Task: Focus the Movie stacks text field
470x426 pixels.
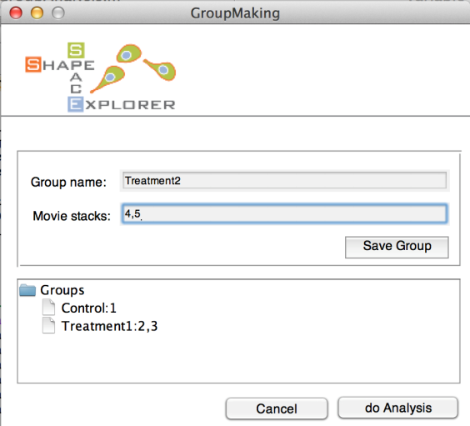Action: [x=284, y=213]
